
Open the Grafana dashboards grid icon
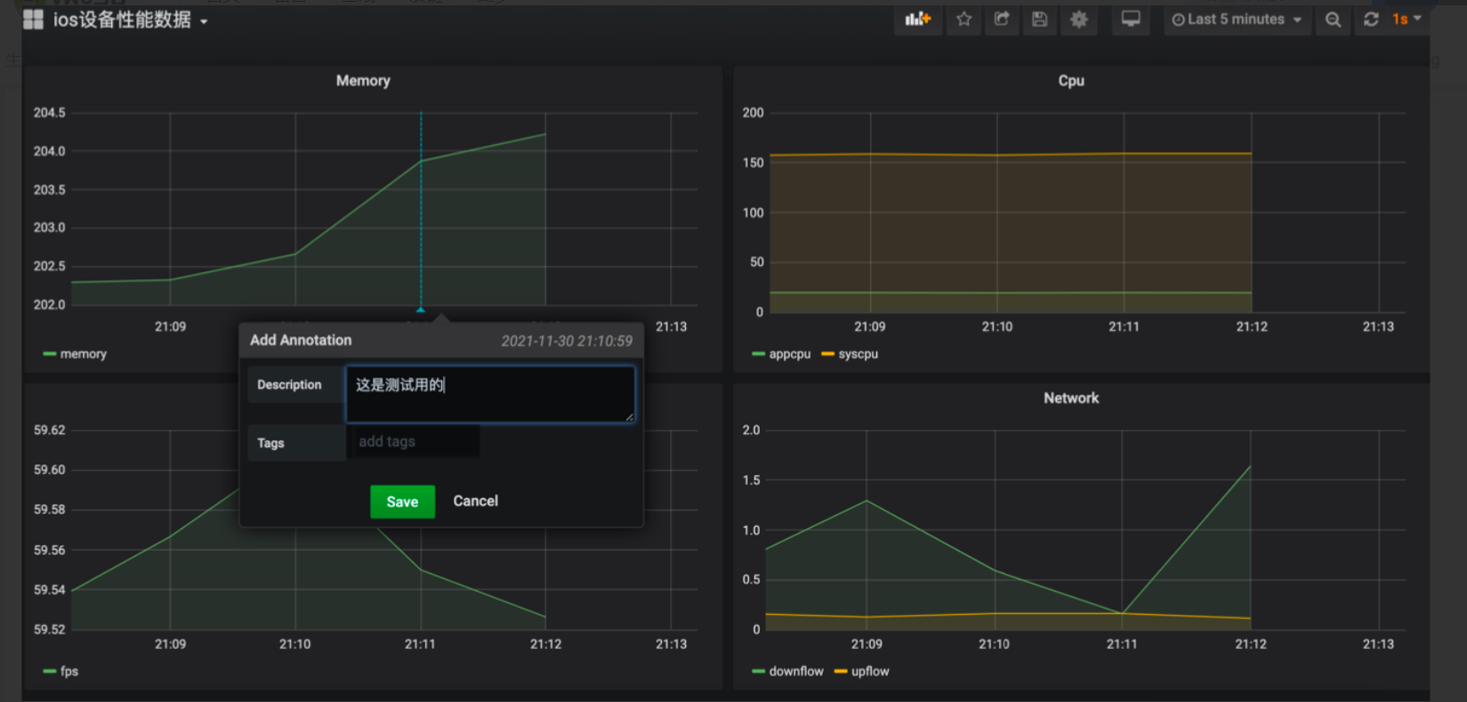pyautogui.click(x=33, y=20)
